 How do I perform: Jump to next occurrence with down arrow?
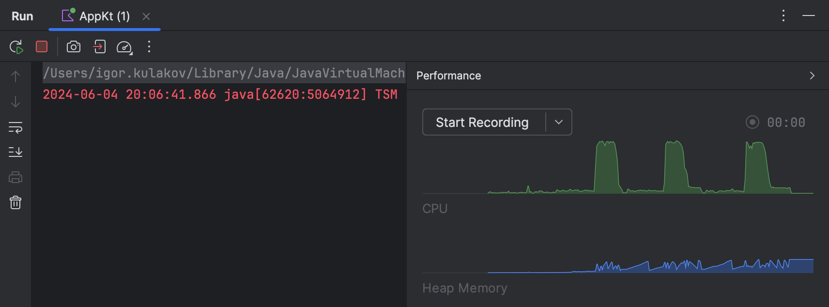click(15, 102)
